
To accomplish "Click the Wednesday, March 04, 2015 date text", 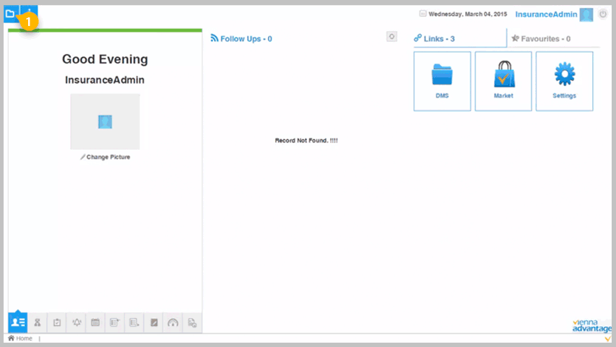I will [x=468, y=14].
